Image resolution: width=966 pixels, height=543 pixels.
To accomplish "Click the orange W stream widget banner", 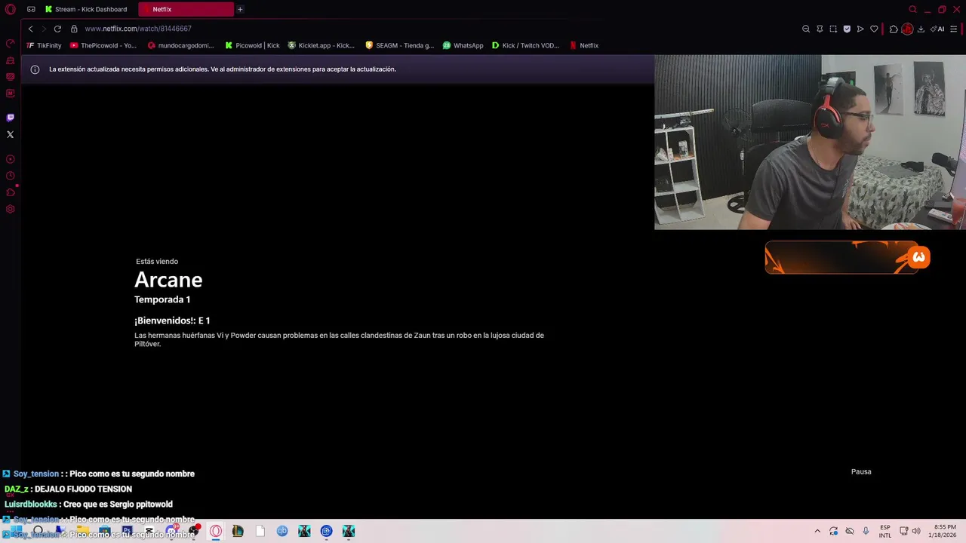I will 847,258.
